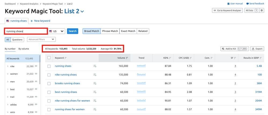Toggle eye icon for asics group
The height and width of the screenshot is (115, 268).
coord(36,112)
